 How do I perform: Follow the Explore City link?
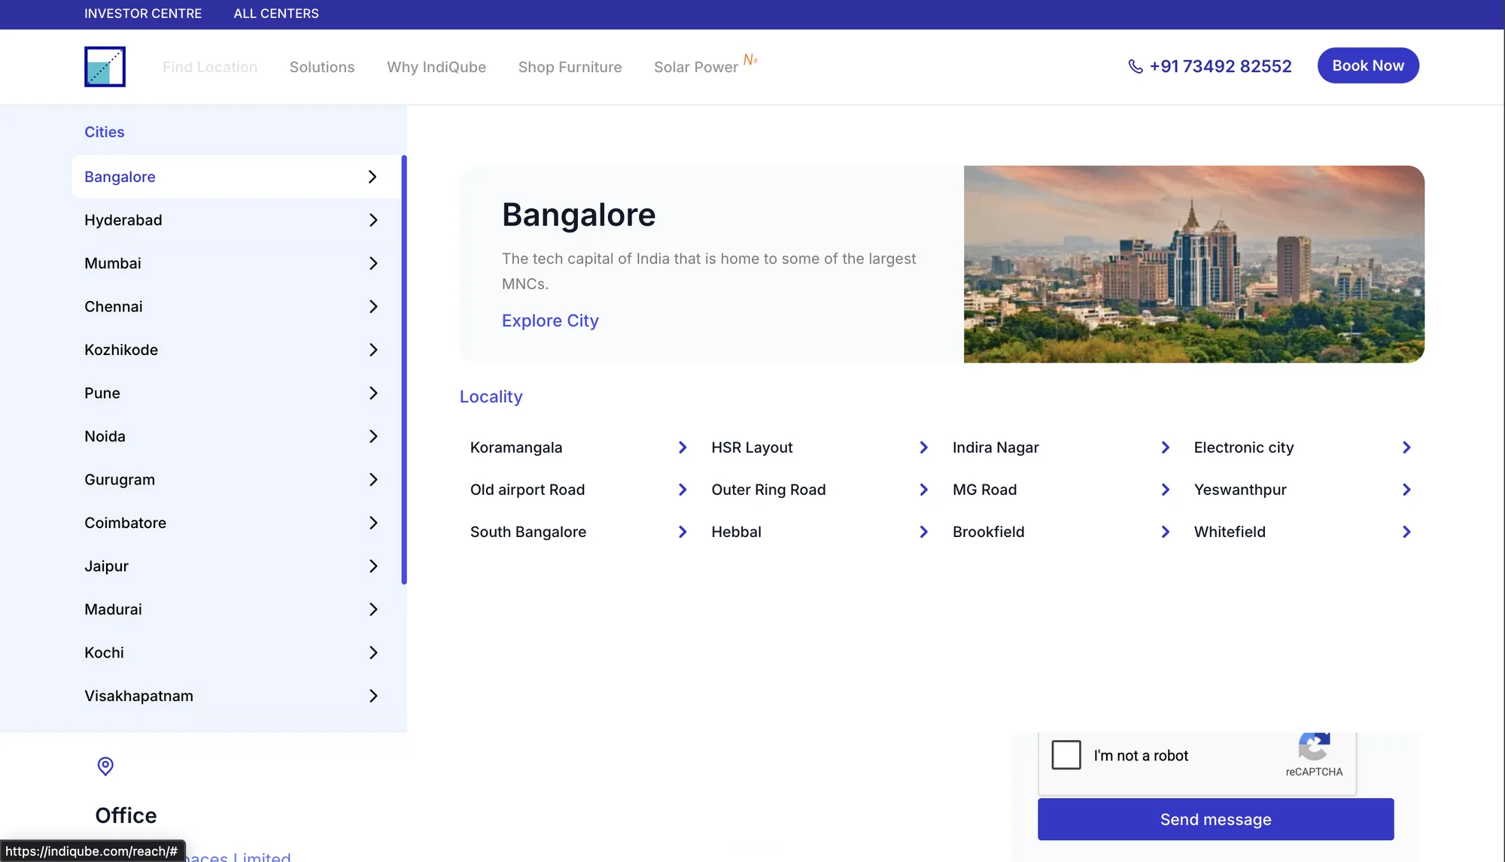click(x=550, y=320)
